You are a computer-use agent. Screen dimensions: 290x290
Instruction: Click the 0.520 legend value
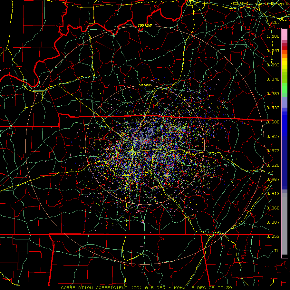tap(273, 165)
